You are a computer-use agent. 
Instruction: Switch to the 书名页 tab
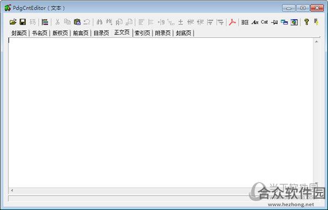(39, 33)
